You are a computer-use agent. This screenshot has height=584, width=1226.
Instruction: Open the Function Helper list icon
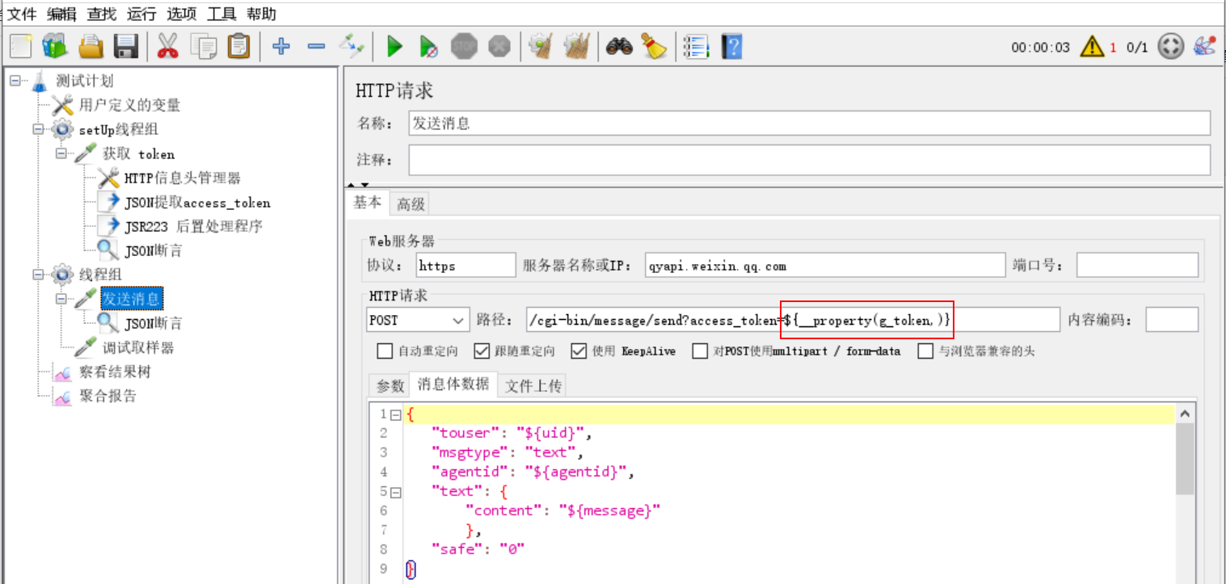coord(695,46)
